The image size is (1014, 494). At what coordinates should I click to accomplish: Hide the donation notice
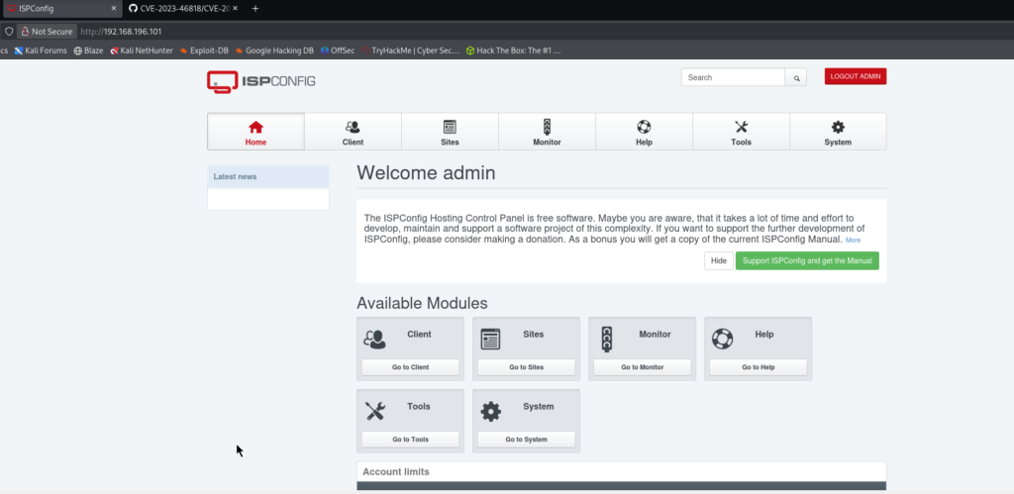pos(719,260)
